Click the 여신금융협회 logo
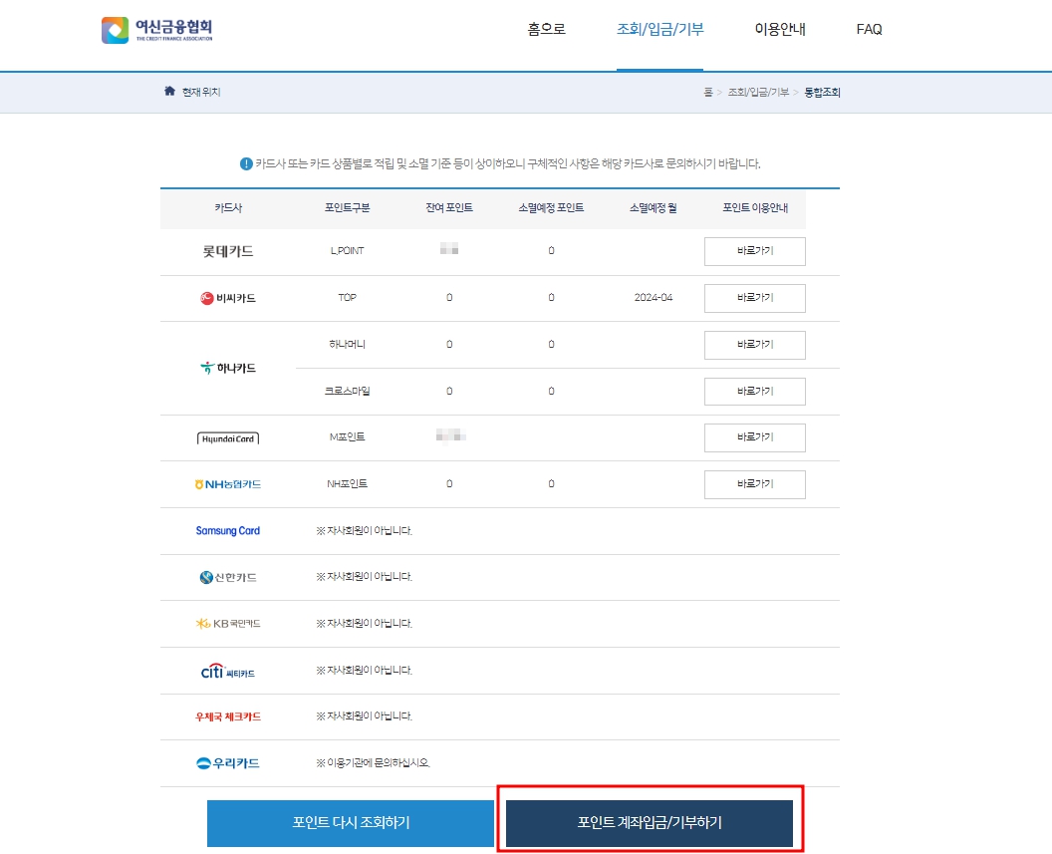 click(157, 30)
